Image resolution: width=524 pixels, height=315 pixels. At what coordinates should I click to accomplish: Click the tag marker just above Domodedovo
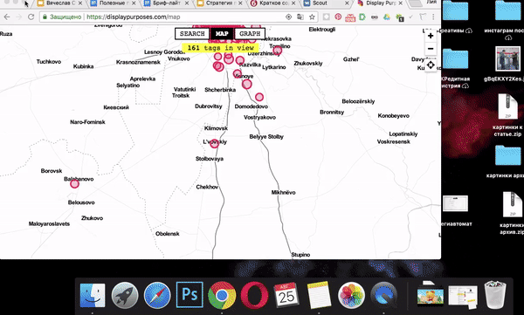tap(259, 97)
